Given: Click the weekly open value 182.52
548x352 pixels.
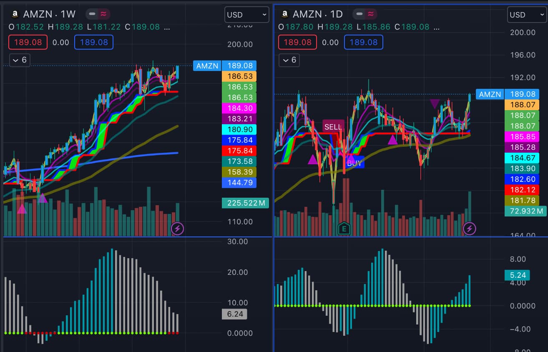Looking at the screenshot, I should (x=30, y=27).
